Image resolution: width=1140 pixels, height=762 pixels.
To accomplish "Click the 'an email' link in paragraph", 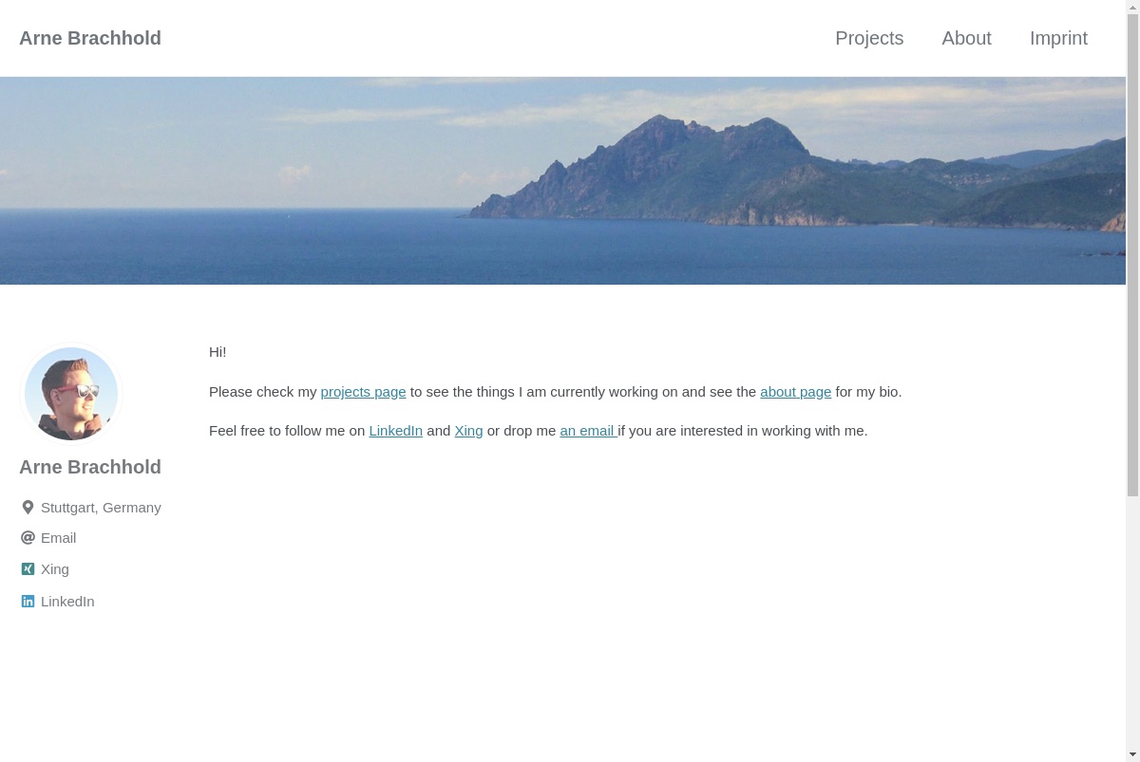I will tap(588, 431).
